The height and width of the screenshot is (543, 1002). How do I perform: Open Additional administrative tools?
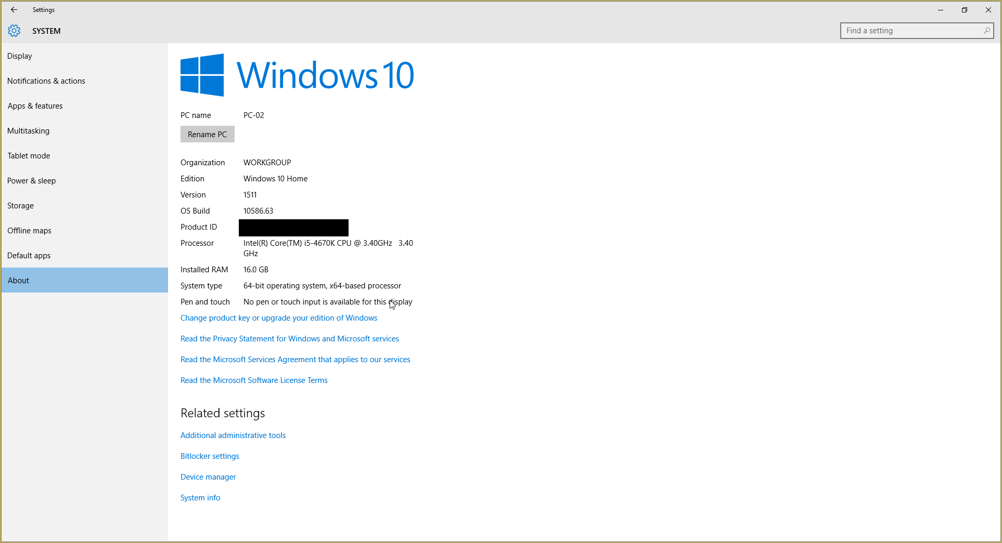pos(233,435)
